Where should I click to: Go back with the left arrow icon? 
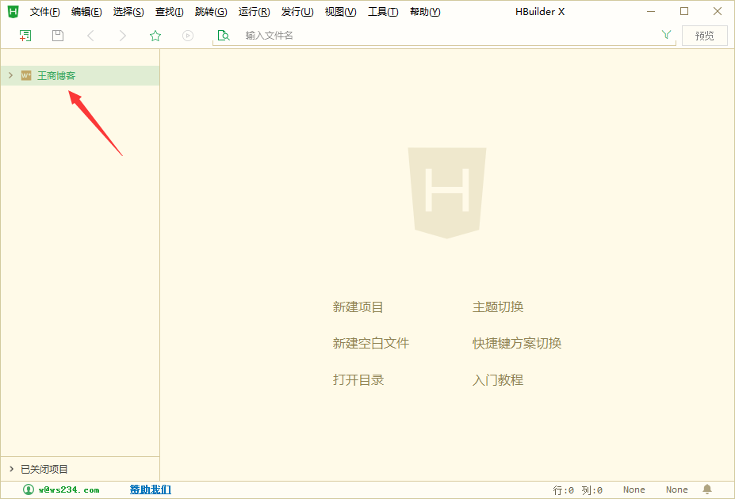click(x=90, y=36)
